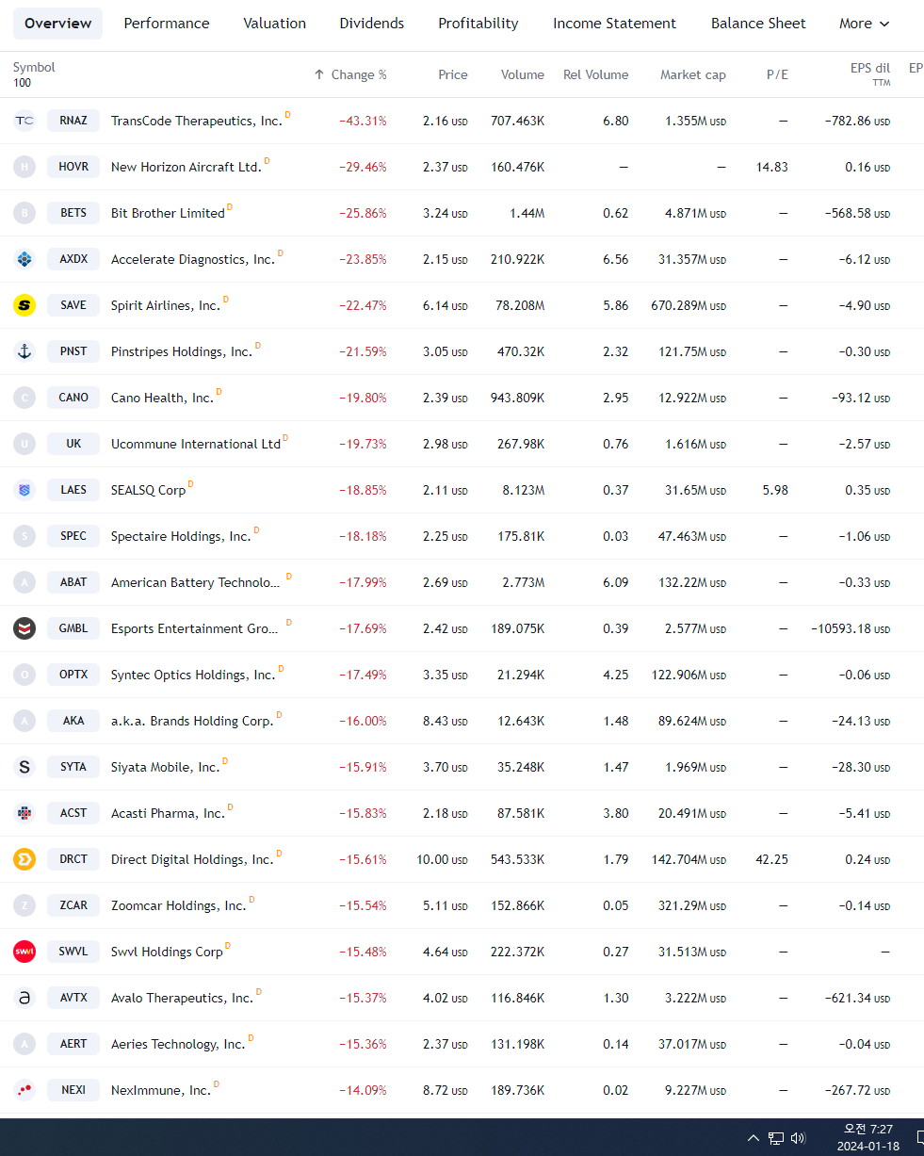Open the taskbar volume speaker icon
Viewport: 924px width, 1156px height.
tap(799, 1138)
